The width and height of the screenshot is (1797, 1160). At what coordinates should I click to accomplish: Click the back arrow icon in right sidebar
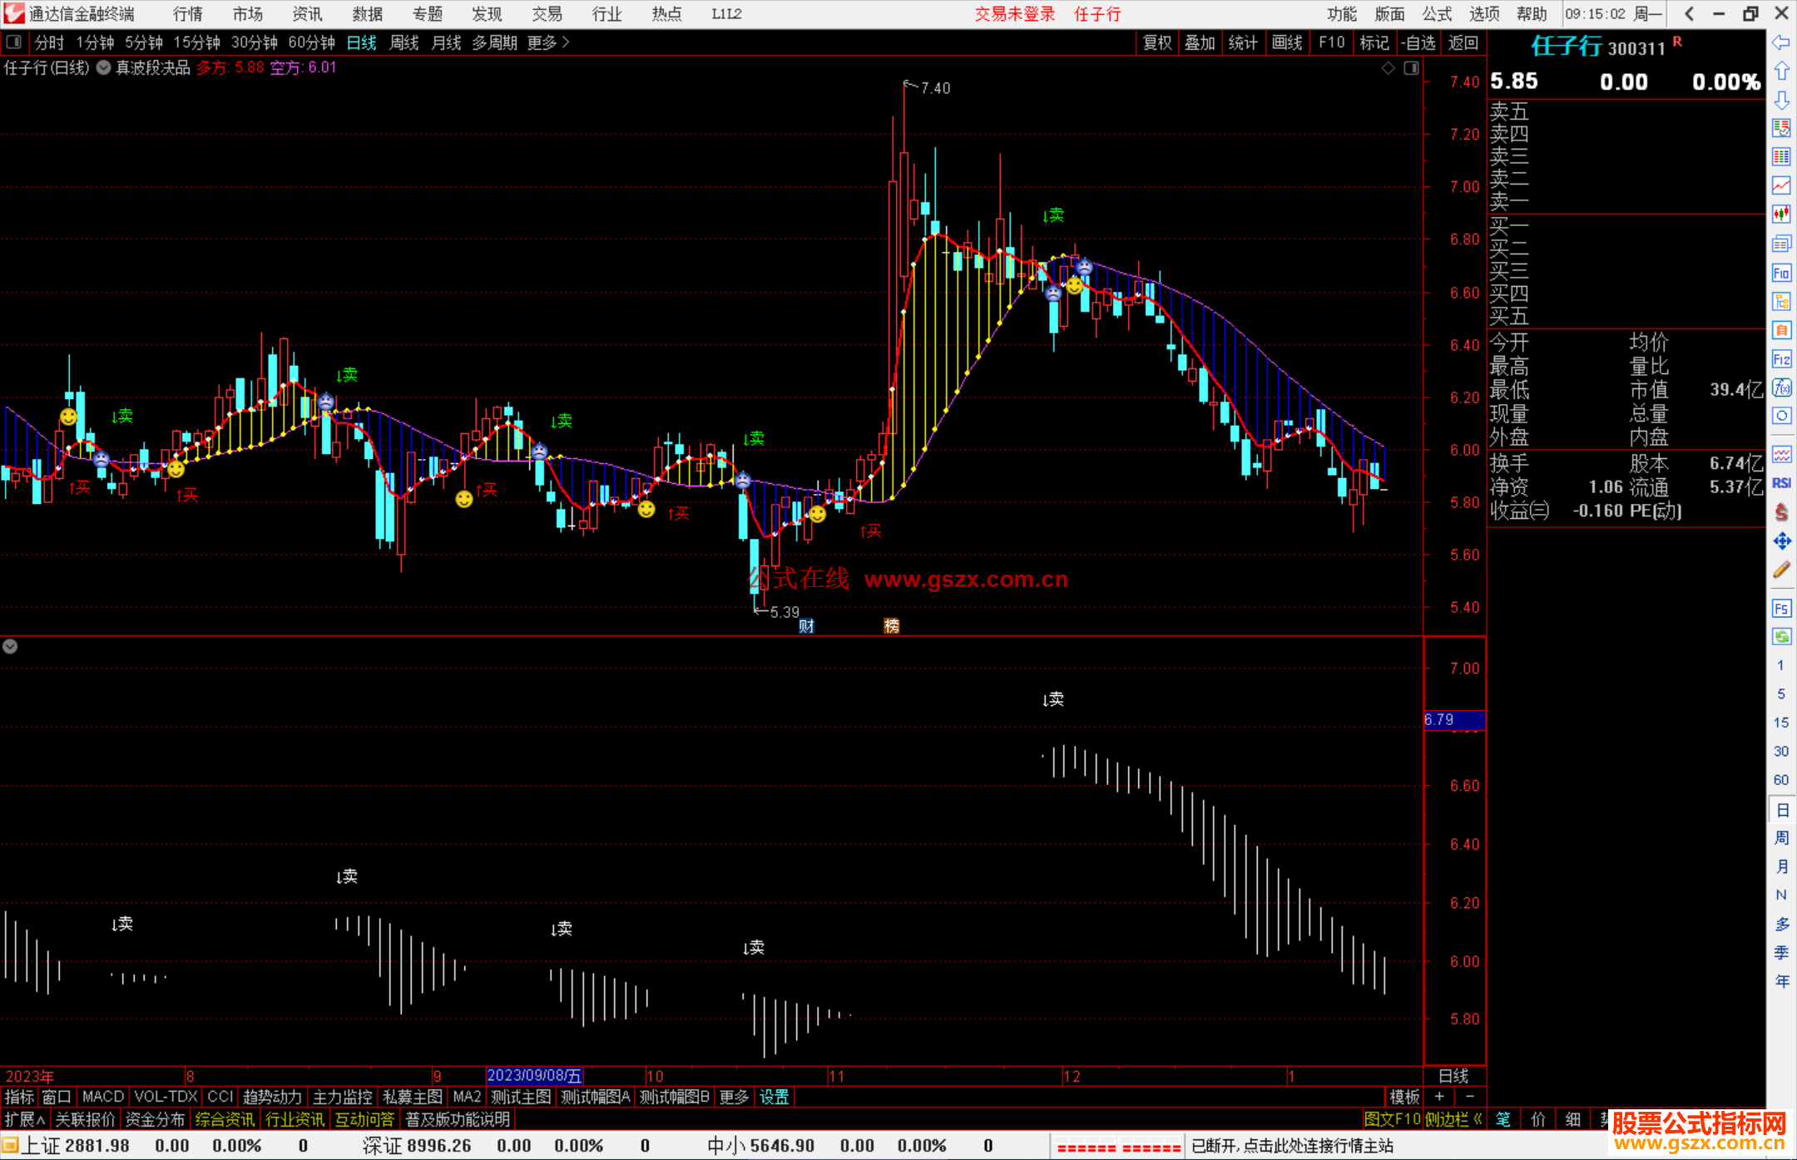coord(1781,42)
